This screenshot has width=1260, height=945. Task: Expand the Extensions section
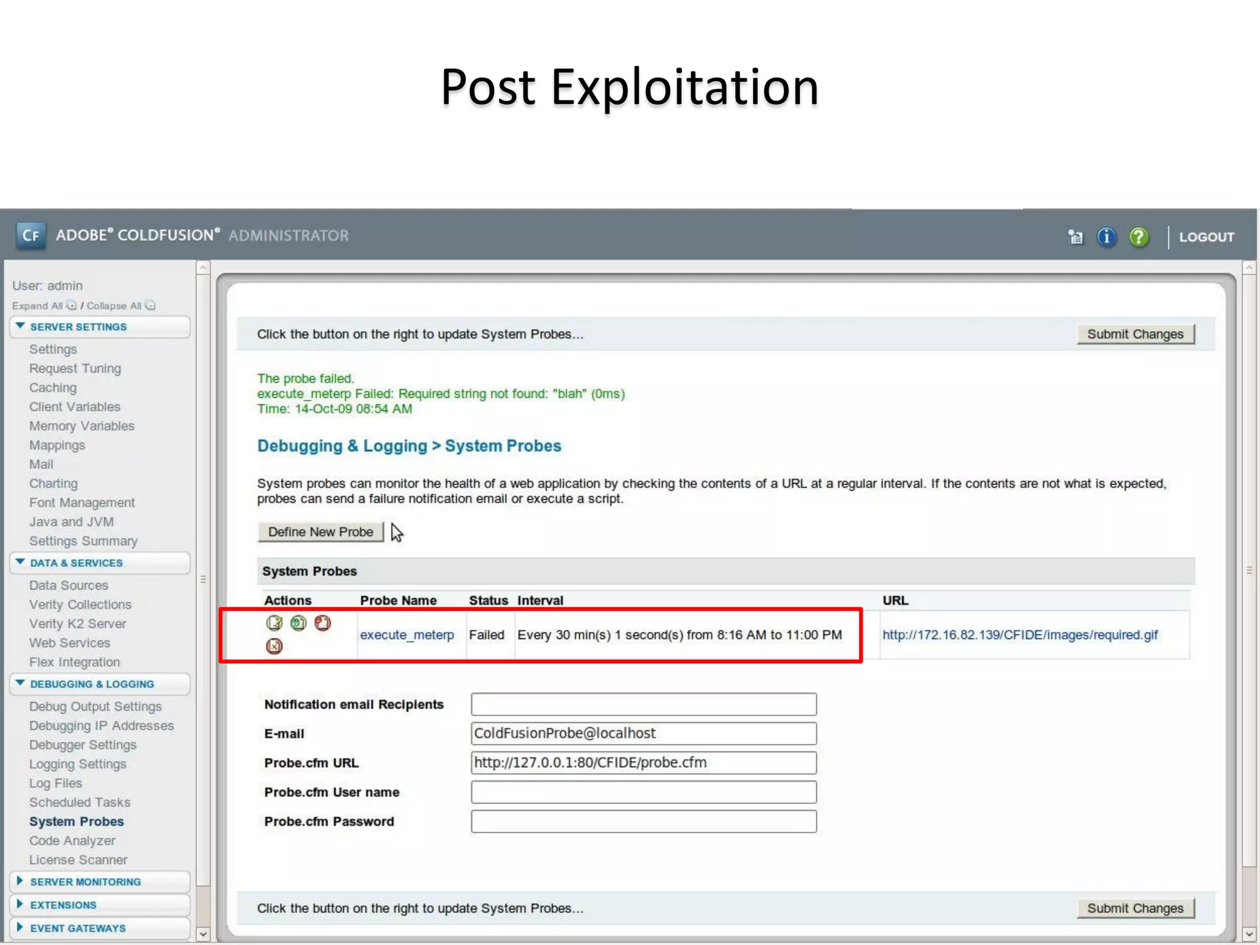(x=100, y=905)
